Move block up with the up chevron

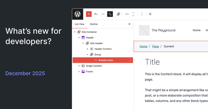[133, 13]
